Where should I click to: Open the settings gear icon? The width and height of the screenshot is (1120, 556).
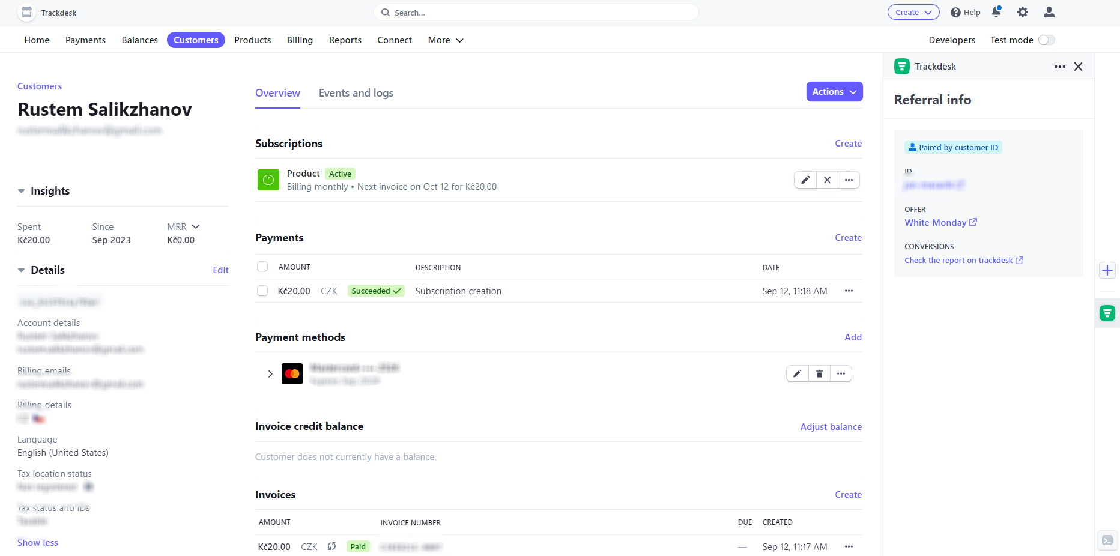tap(1023, 12)
